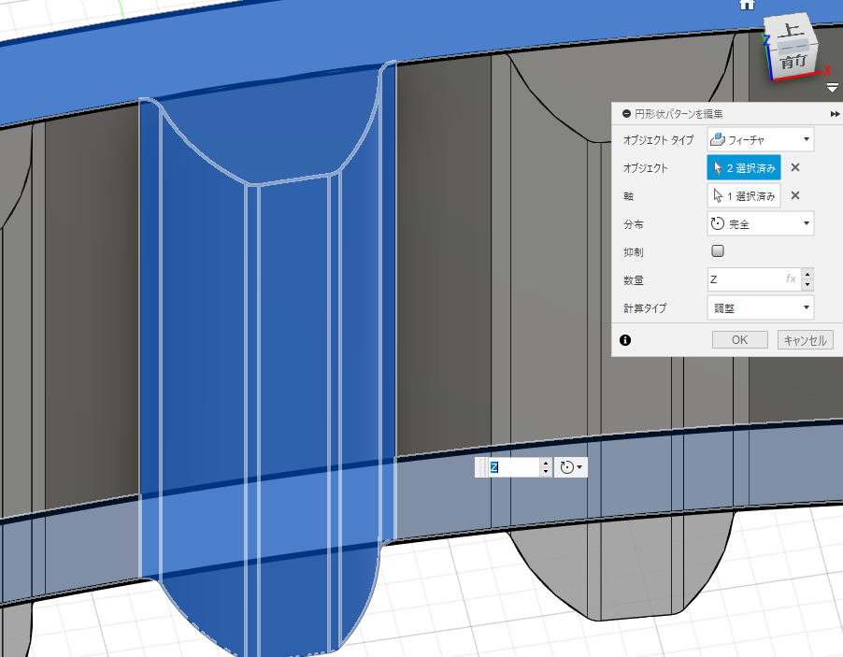The image size is (843, 657).
Task: Open the distribution (完全) dropdown
Action: [x=760, y=224]
